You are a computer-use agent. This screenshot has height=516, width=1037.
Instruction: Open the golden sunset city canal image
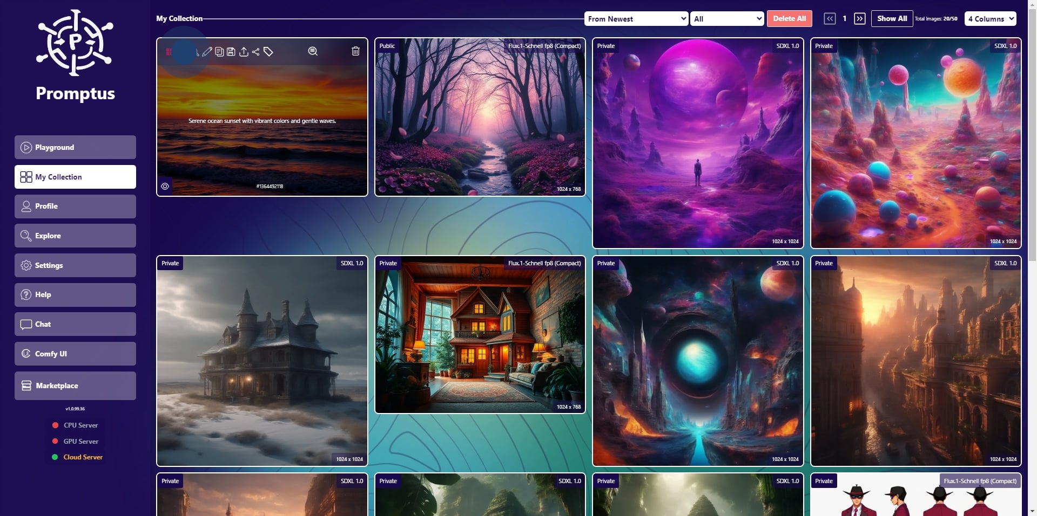pyautogui.click(x=916, y=361)
